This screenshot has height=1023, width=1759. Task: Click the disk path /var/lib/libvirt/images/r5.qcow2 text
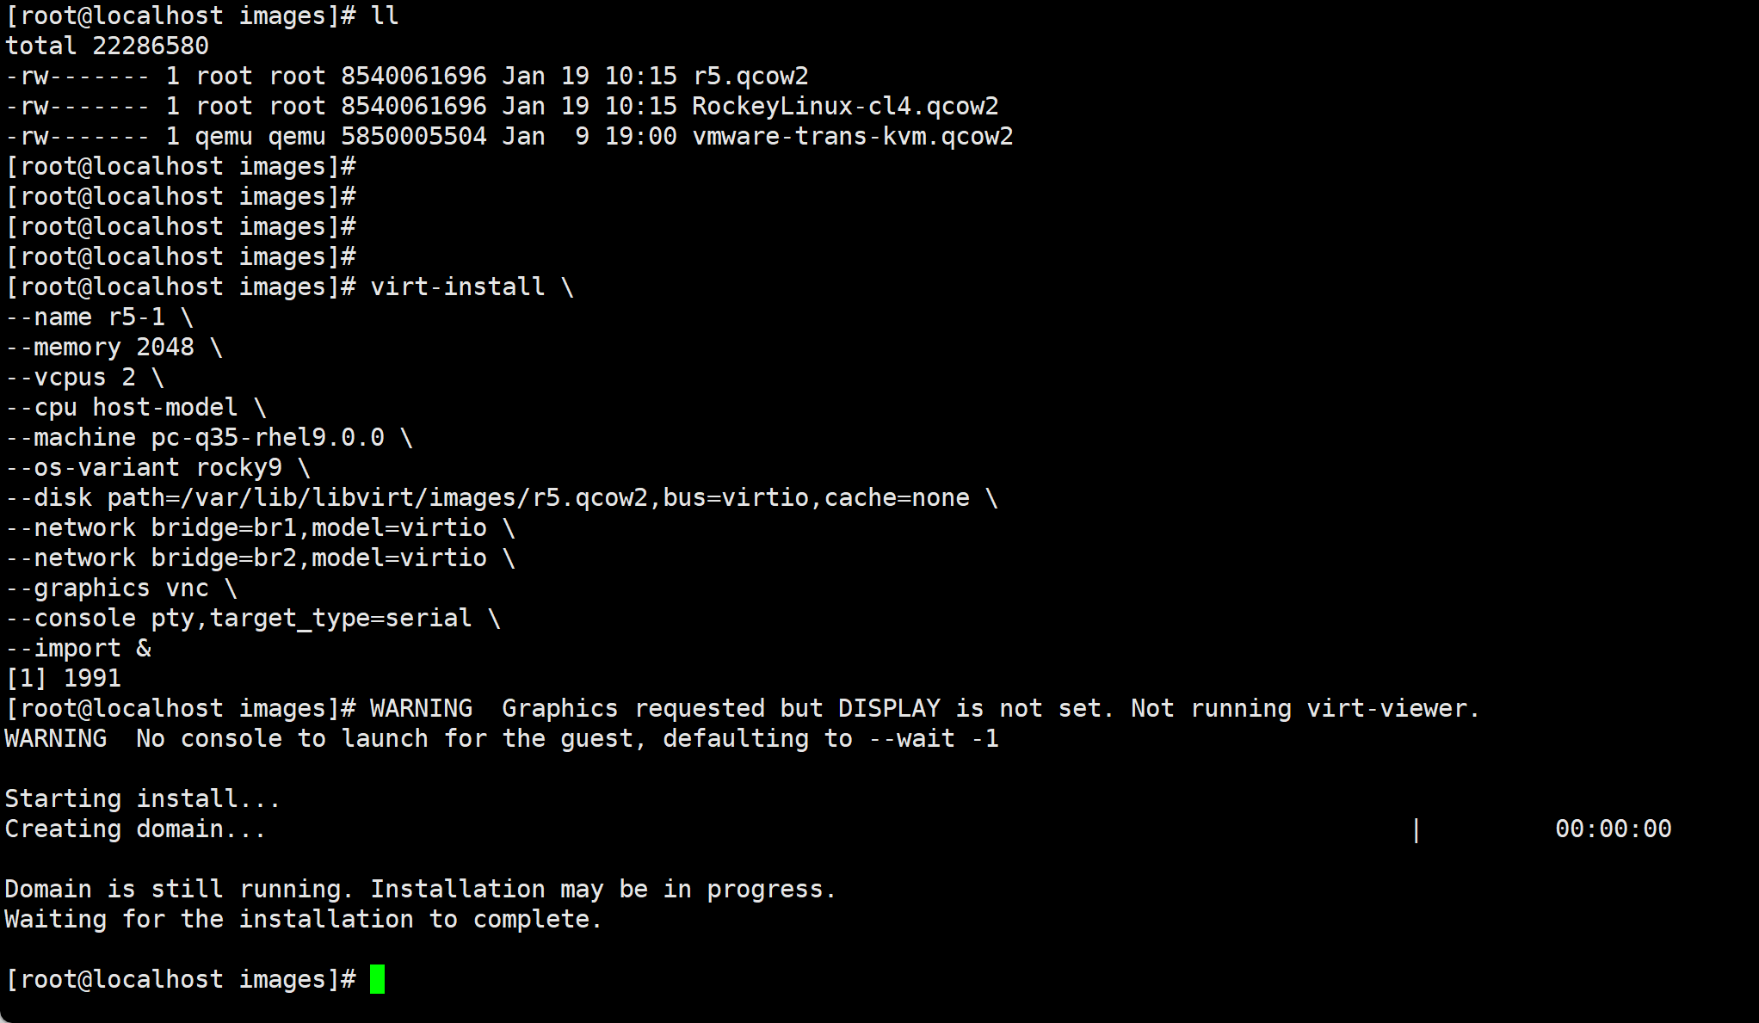tap(377, 497)
